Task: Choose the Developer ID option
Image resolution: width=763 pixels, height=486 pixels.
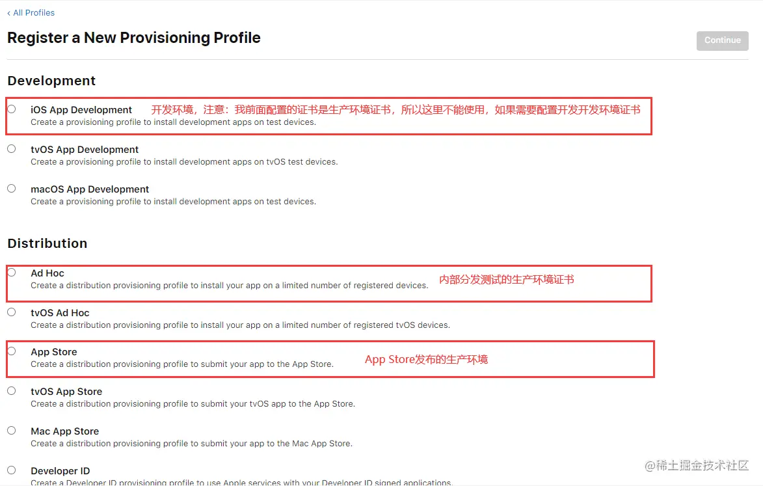Action: [x=11, y=469]
